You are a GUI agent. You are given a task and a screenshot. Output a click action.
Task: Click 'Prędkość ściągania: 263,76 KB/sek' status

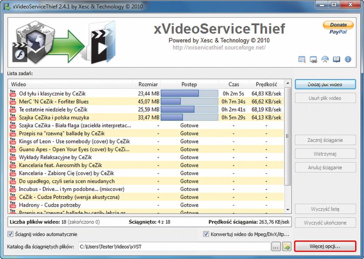249,222
